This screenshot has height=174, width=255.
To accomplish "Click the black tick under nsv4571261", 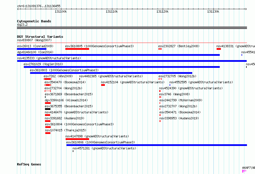I will [73, 151].
